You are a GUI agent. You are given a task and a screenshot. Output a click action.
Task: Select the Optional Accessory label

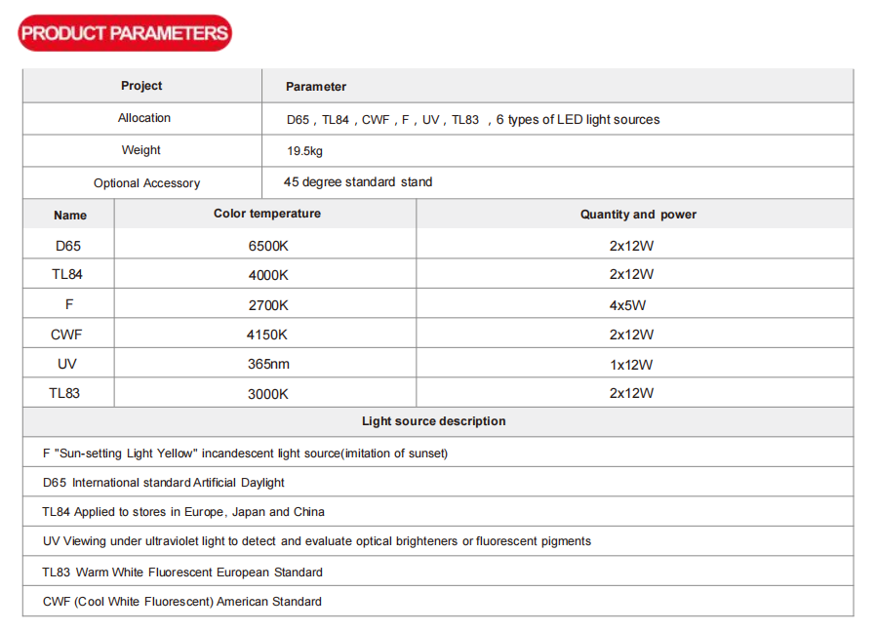point(146,183)
